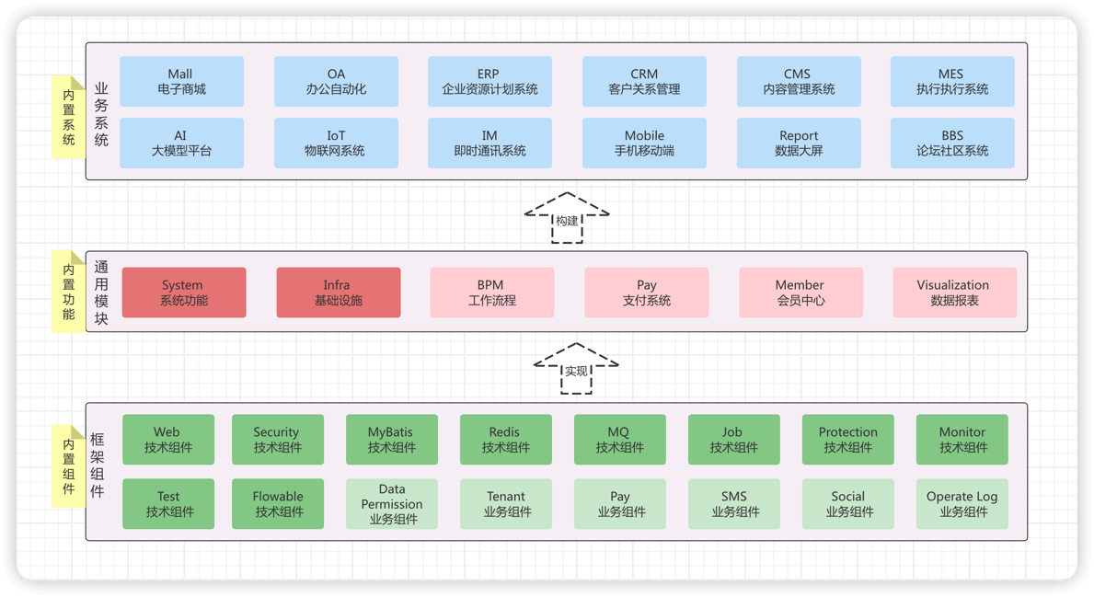Click the red Infra 基础设施 module

click(x=338, y=293)
